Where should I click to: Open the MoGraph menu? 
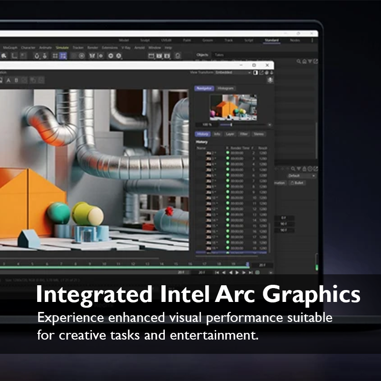pos(10,48)
